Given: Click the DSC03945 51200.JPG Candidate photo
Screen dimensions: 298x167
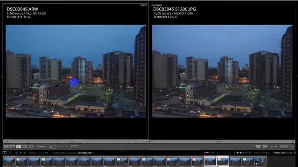Looking at the screenshot, I should (222, 71).
